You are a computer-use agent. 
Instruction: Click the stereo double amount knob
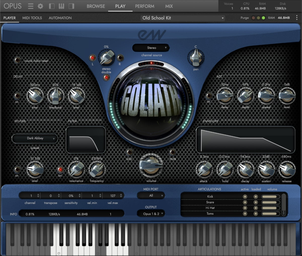click(x=106, y=58)
